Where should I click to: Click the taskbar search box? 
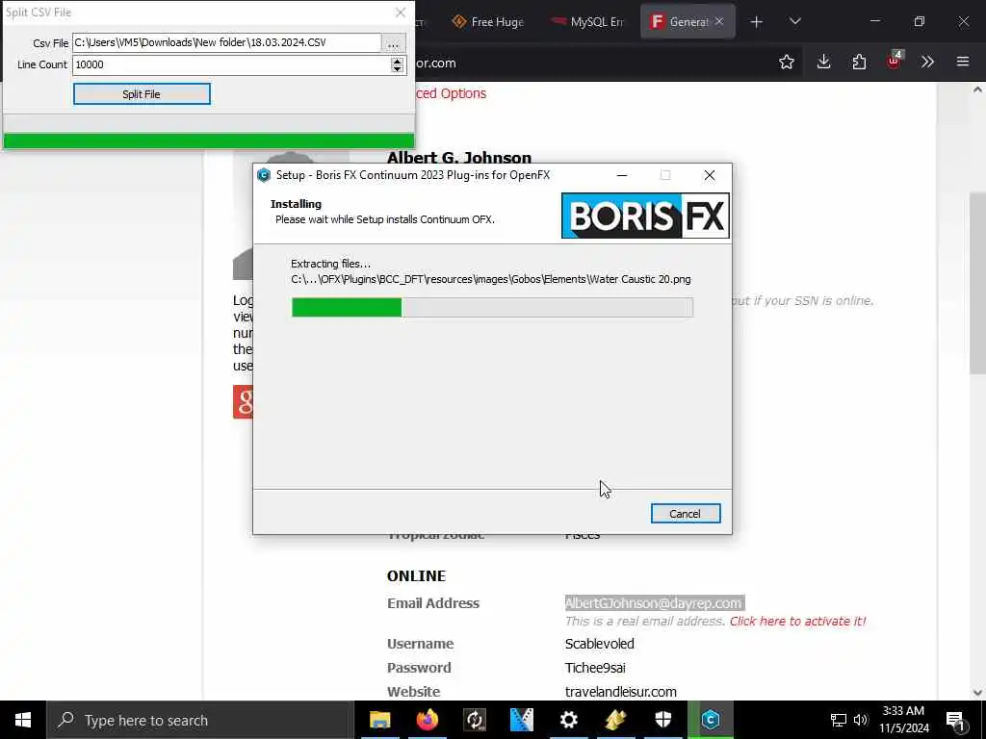[200, 720]
